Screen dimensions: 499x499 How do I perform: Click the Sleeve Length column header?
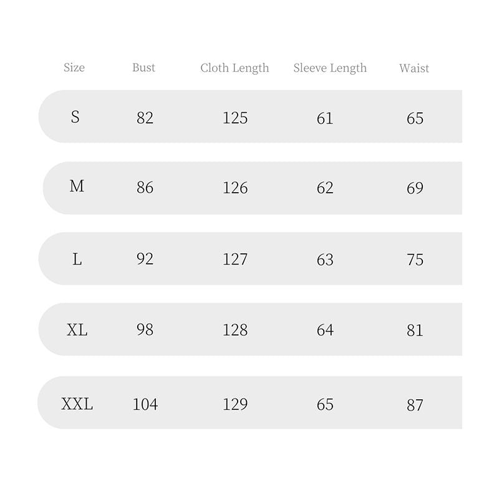[x=330, y=68]
